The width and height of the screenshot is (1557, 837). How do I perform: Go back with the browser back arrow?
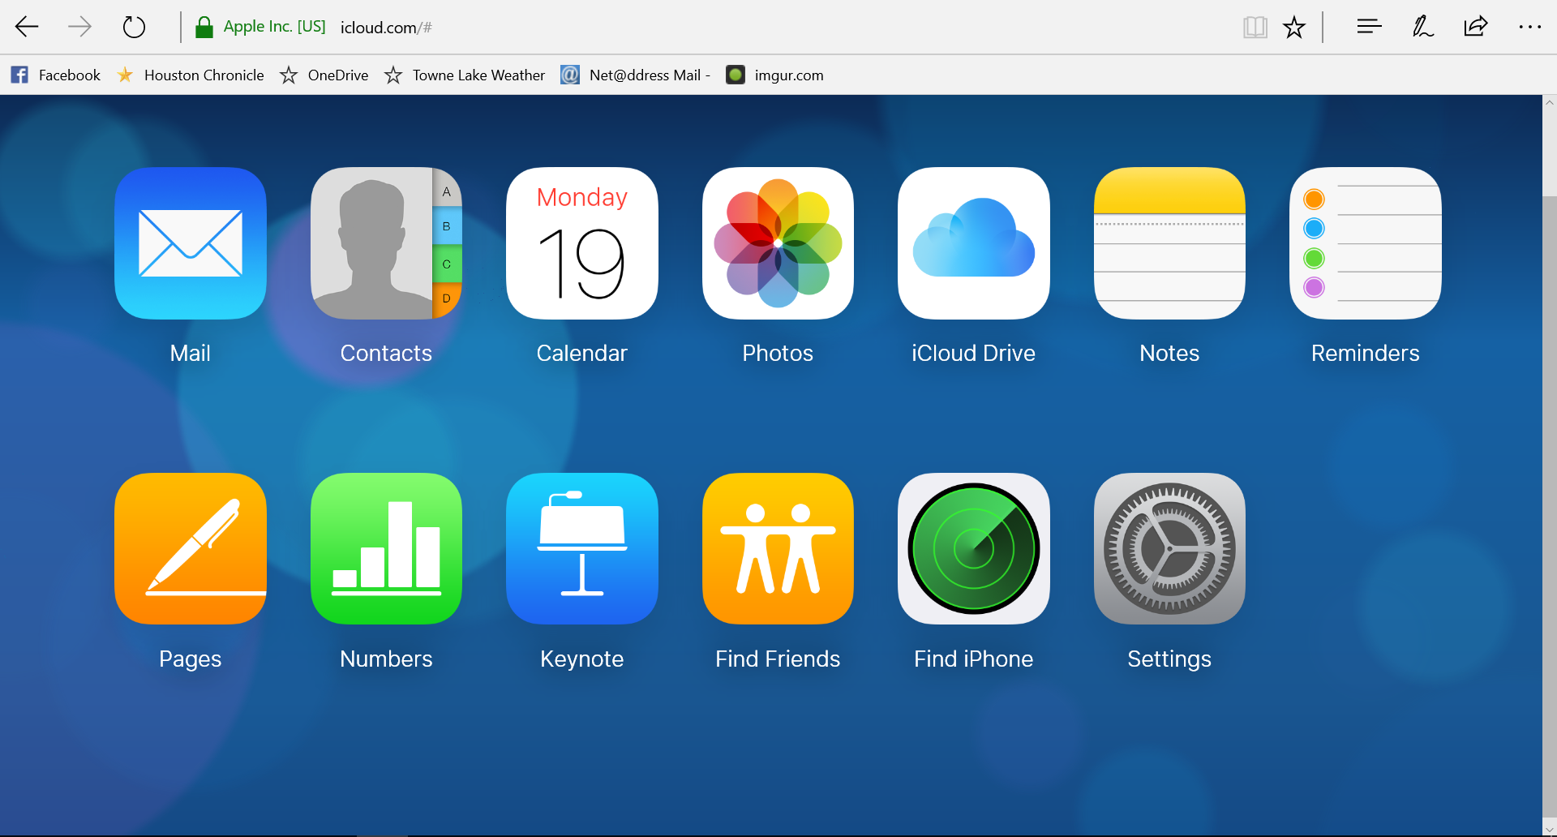[27, 27]
